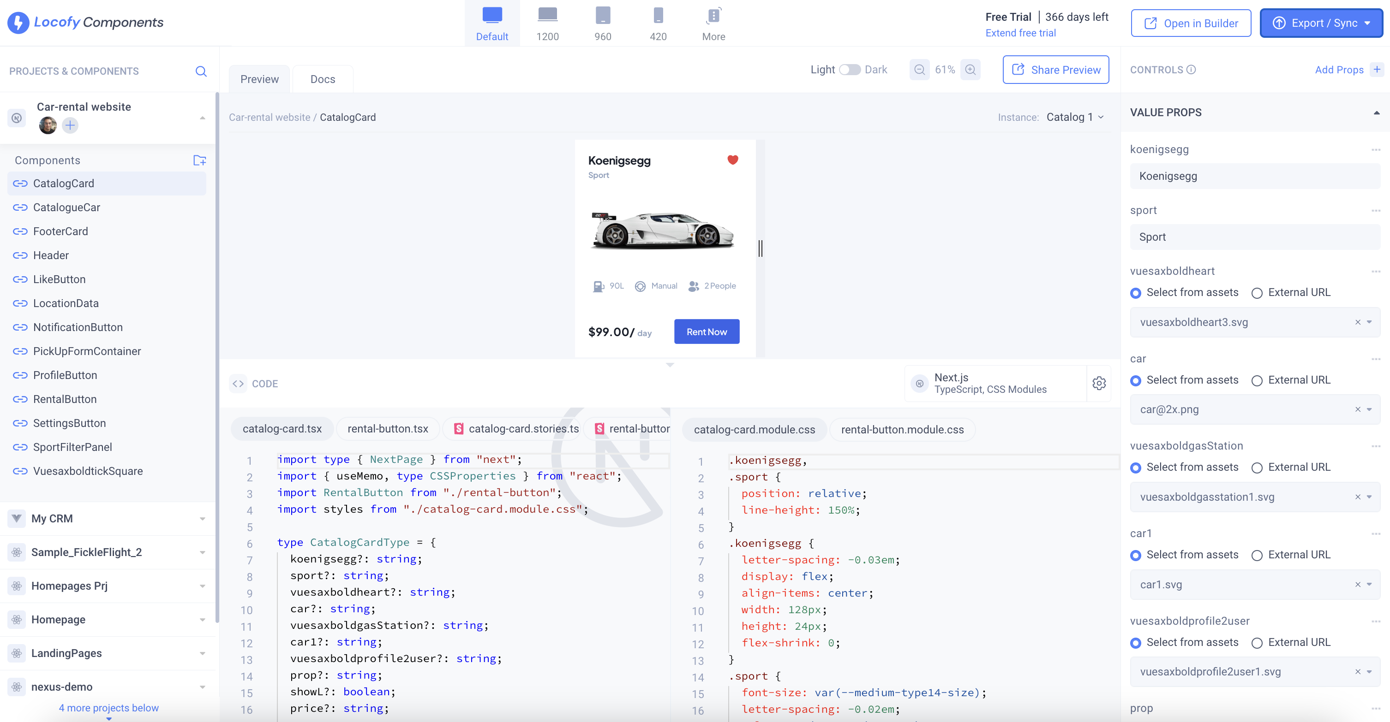
Task: Click the Add Props plus icon
Action: coord(1378,69)
